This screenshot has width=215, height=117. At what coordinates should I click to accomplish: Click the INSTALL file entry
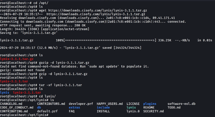103,111
